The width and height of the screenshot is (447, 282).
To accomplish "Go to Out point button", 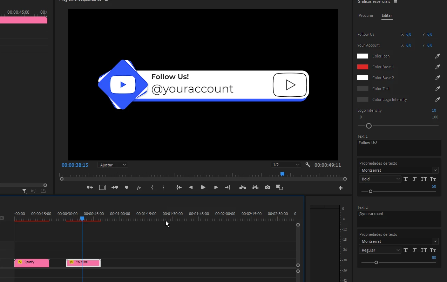I will tap(228, 187).
